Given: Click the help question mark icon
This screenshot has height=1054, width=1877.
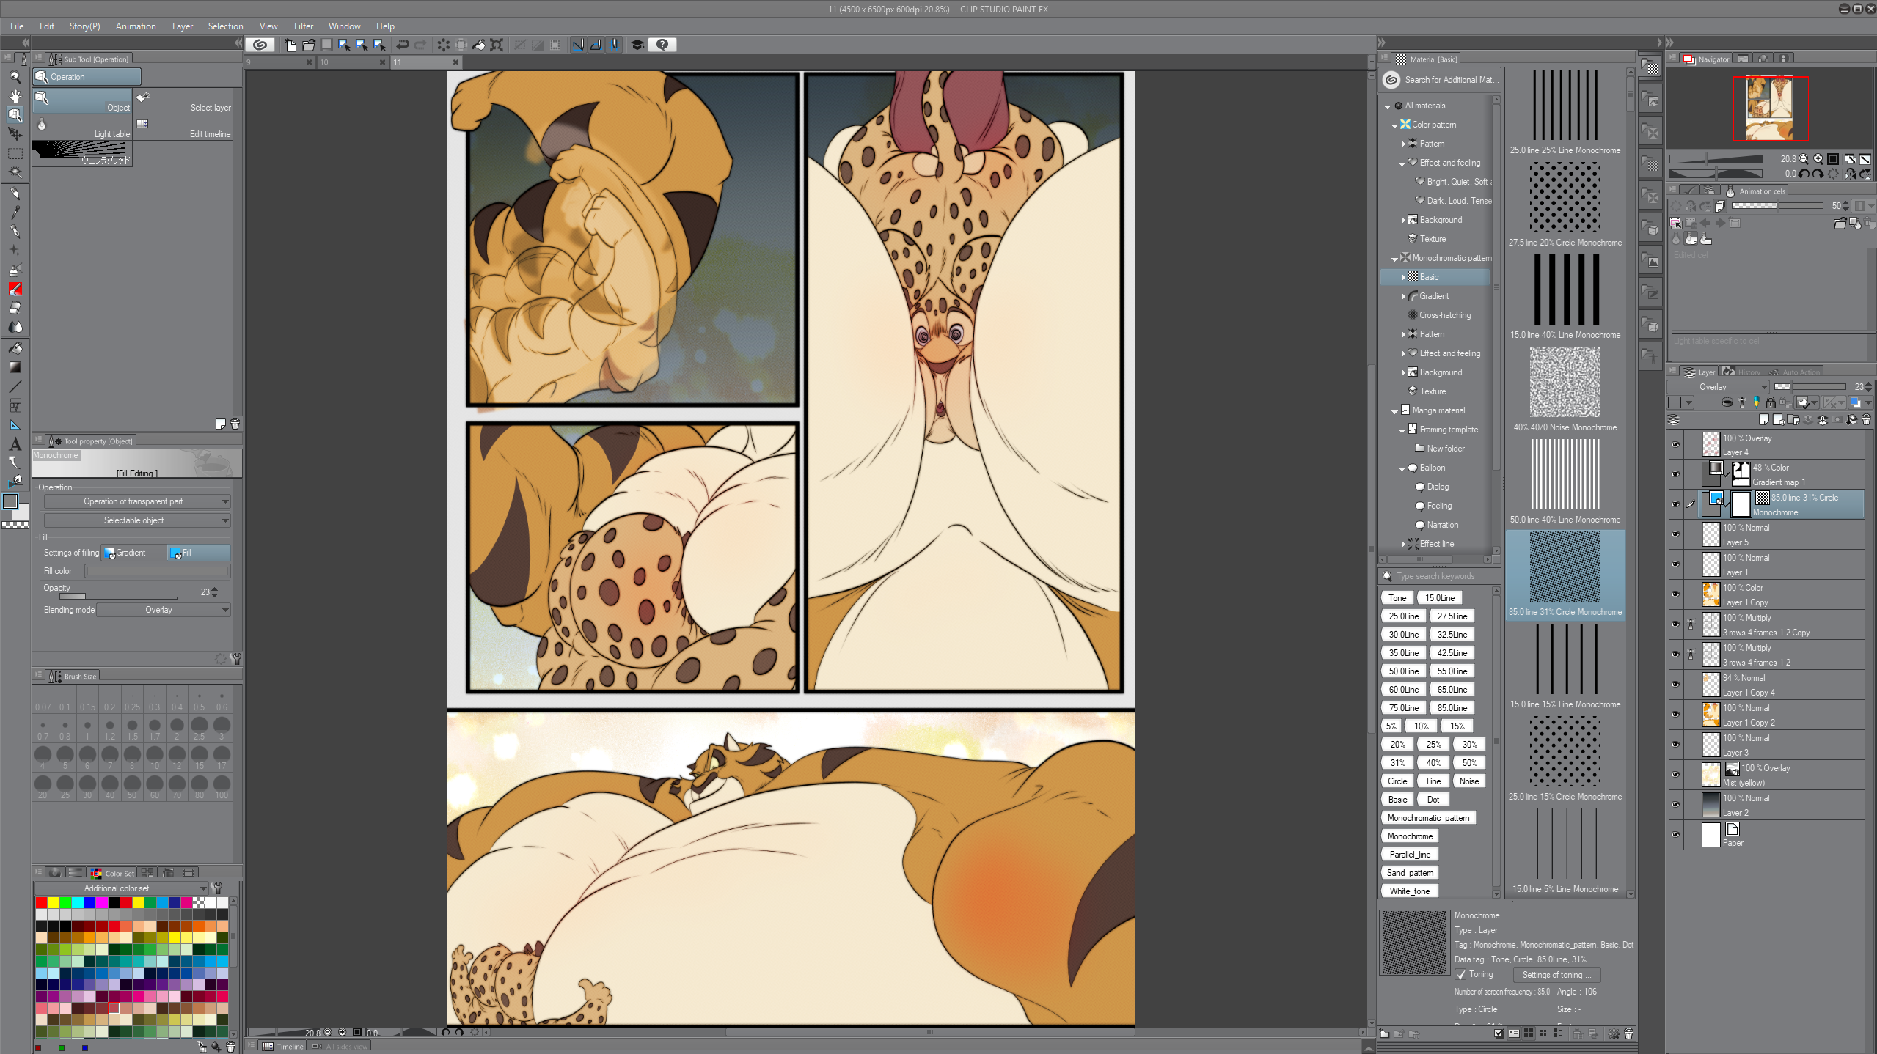Looking at the screenshot, I should point(662,45).
